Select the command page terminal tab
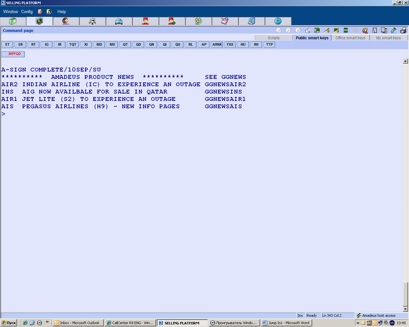The image size is (409, 327). (40, 21)
